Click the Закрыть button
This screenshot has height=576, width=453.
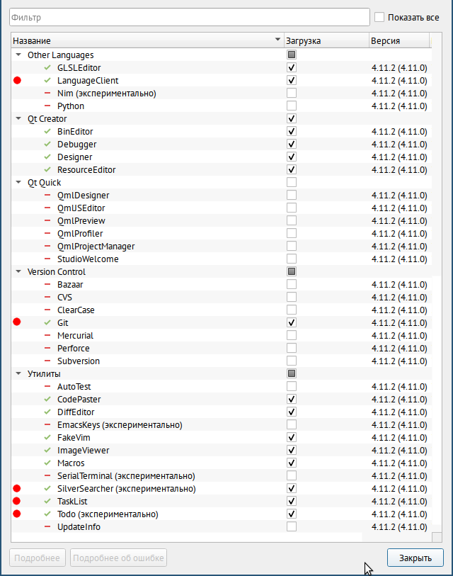415,558
